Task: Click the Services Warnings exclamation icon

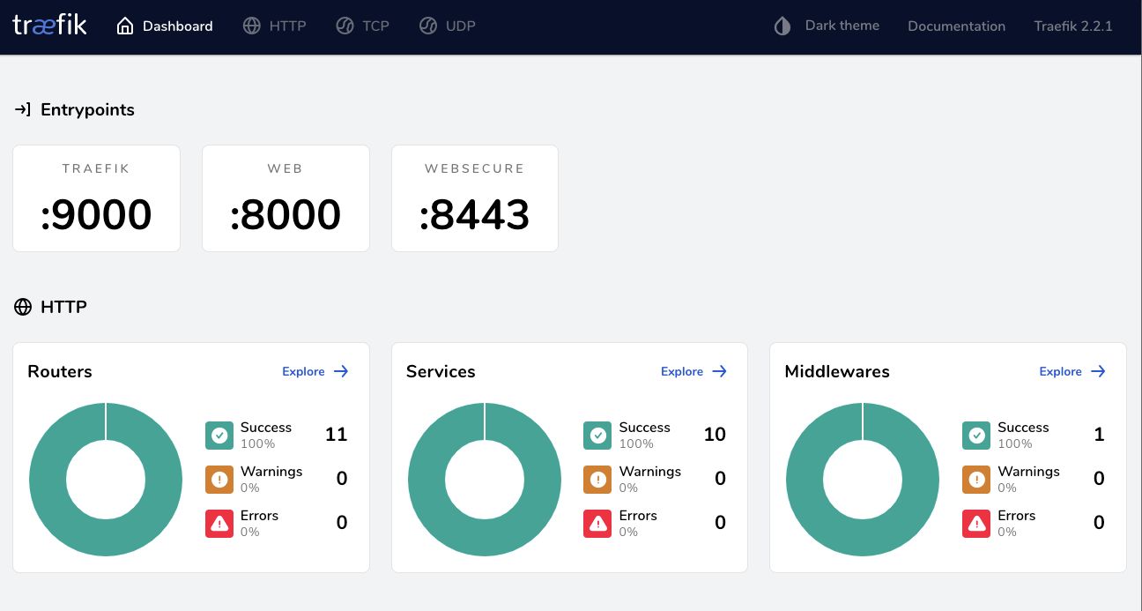Action: pos(597,479)
